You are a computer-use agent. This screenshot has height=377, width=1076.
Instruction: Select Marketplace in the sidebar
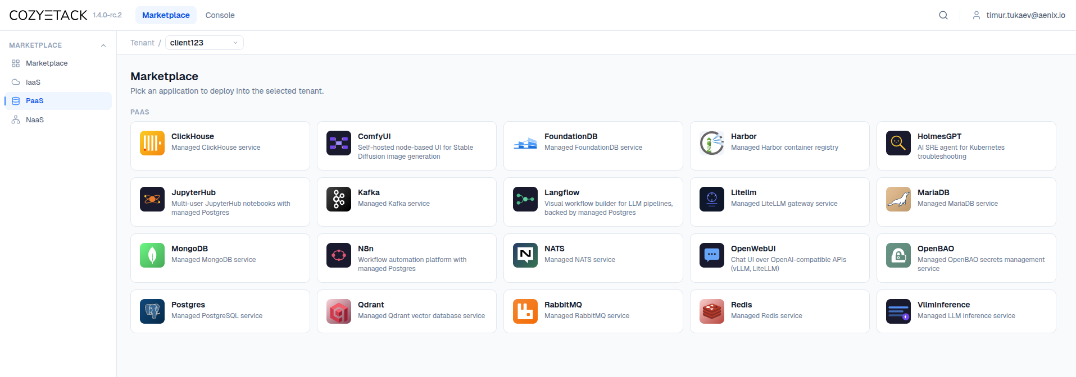(x=58, y=63)
